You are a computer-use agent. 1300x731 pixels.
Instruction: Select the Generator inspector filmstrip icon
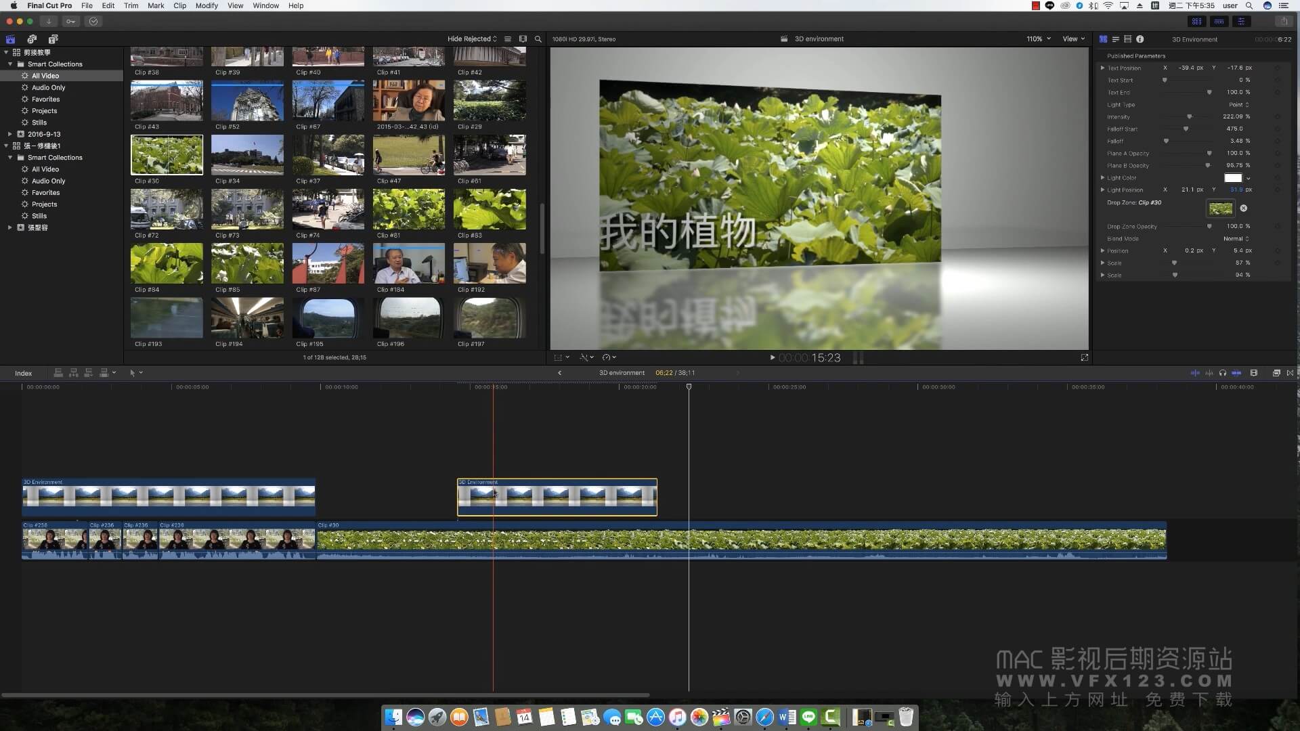[1127, 39]
